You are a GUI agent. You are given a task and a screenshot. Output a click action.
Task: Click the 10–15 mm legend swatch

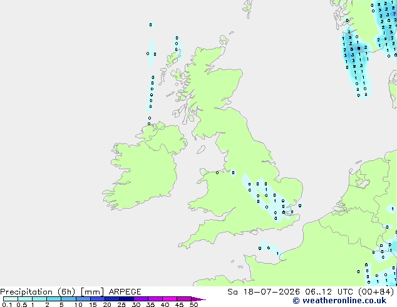tap(83, 299)
